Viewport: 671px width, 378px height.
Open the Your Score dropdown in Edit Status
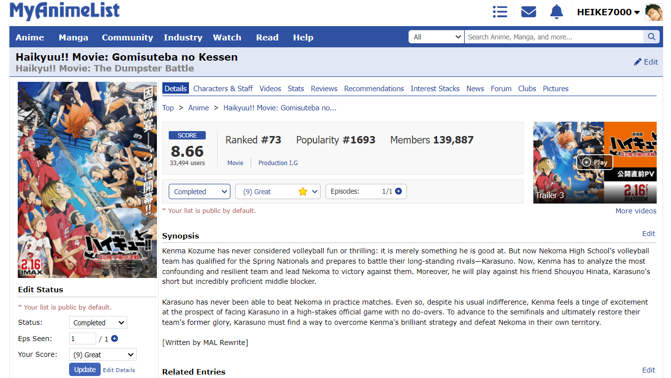pyautogui.click(x=103, y=355)
